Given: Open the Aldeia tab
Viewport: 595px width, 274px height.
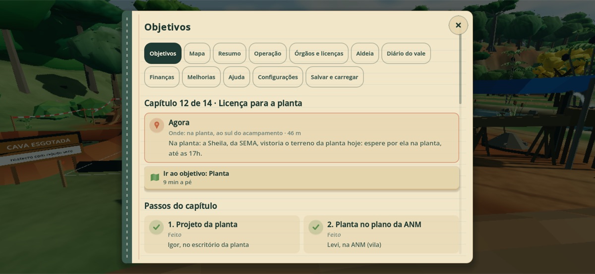Looking at the screenshot, I should (x=365, y=53).
